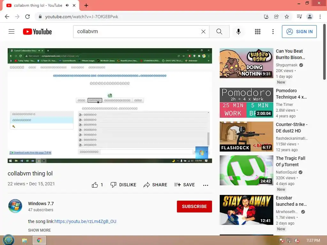
Task: Click the SIGN IN button
Action: point(299,32)
